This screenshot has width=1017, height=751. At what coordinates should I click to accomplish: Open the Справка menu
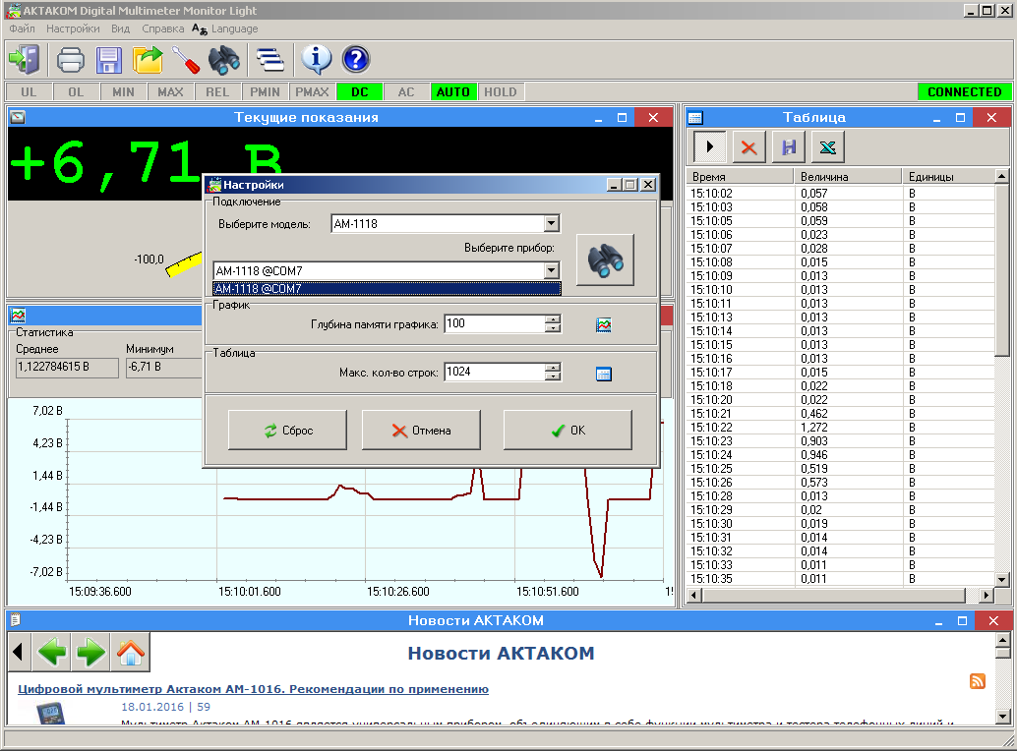click(163, 29)
